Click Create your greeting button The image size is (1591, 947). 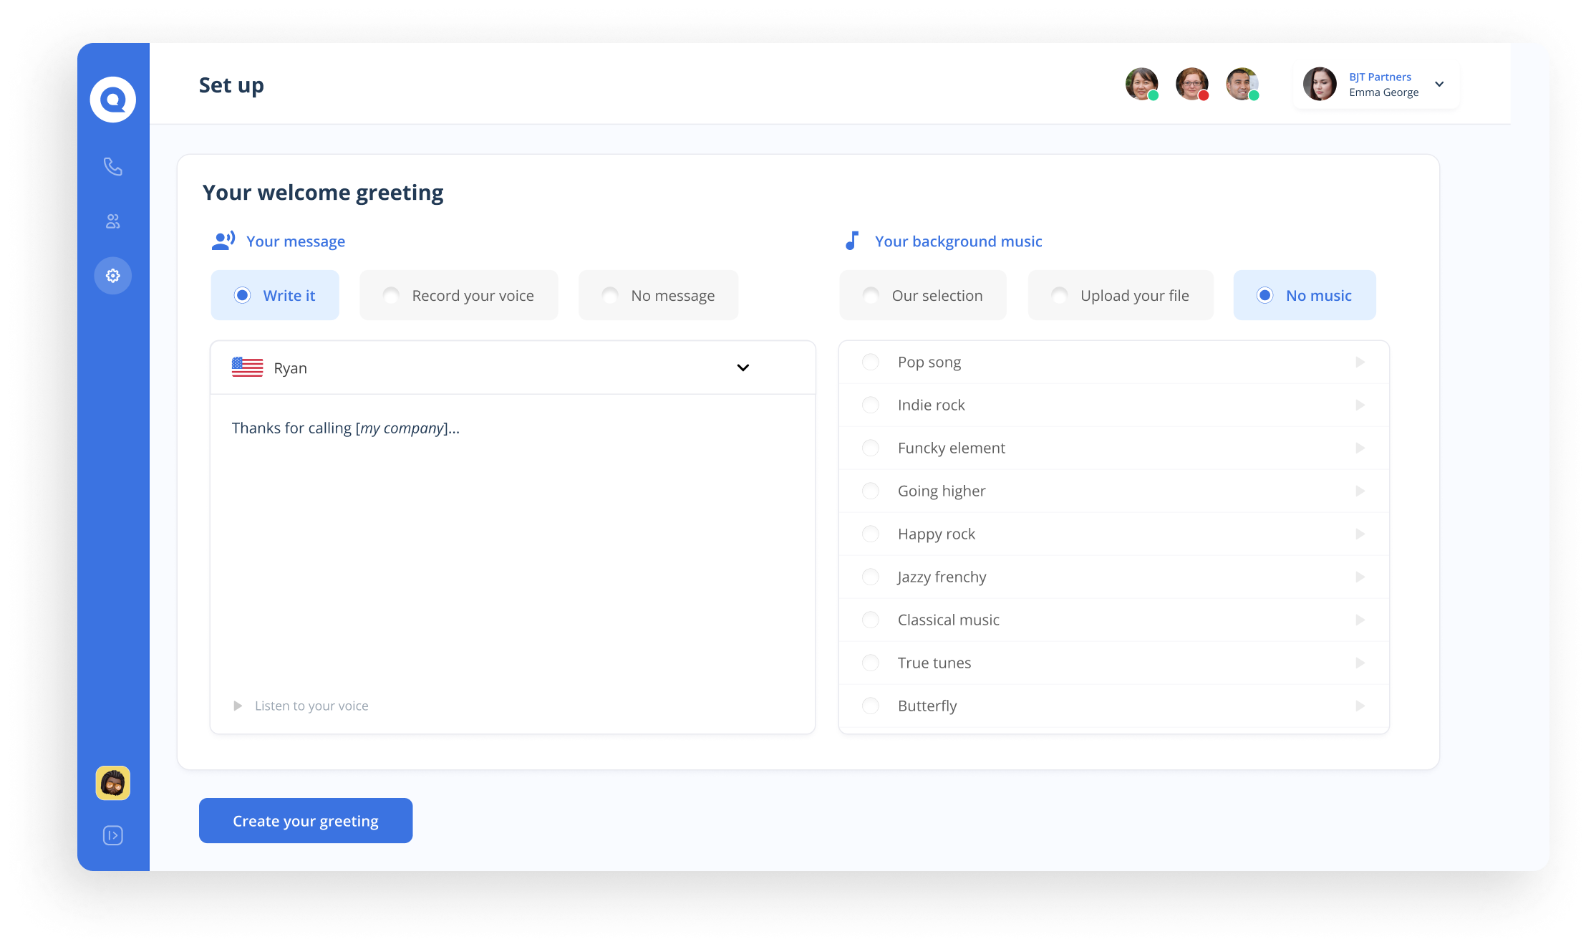(x=305, y=821)
